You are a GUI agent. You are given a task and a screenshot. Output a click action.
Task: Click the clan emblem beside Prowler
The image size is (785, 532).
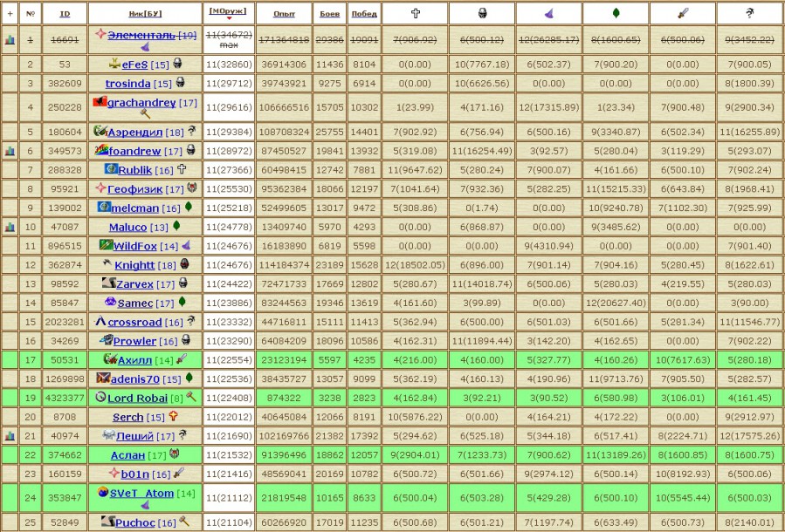[x=106, y=340]
